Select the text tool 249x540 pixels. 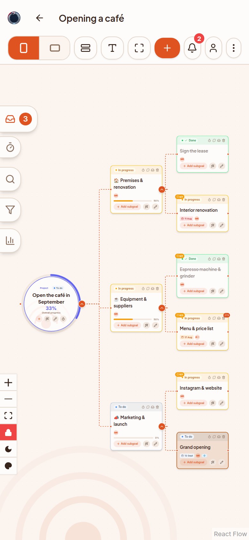[112, 48]
